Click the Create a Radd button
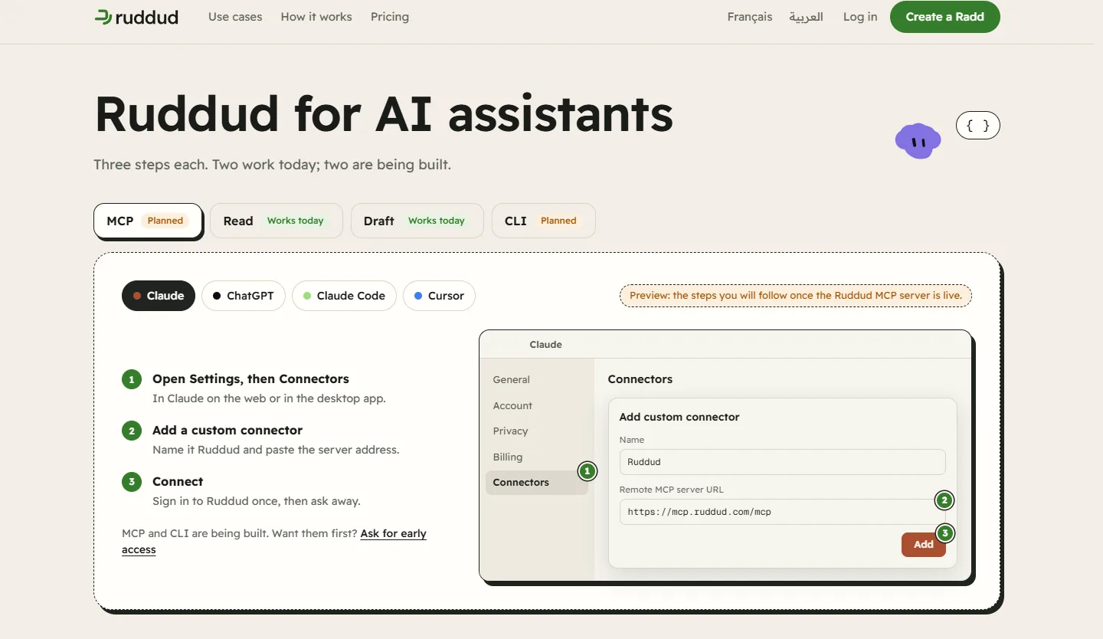1103x639 pixels. click(x=945, y=17)
